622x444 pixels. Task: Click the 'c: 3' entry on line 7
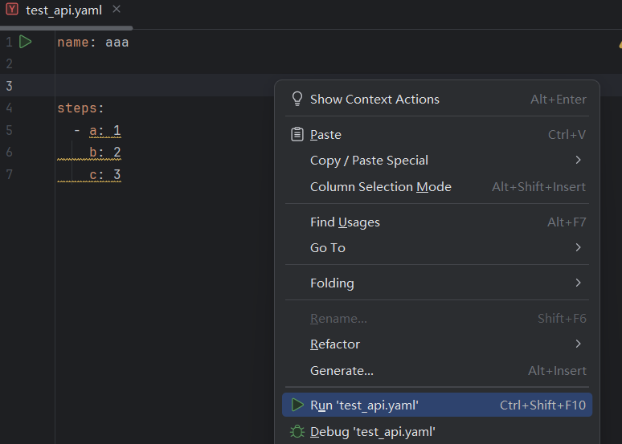pos(104,174)
